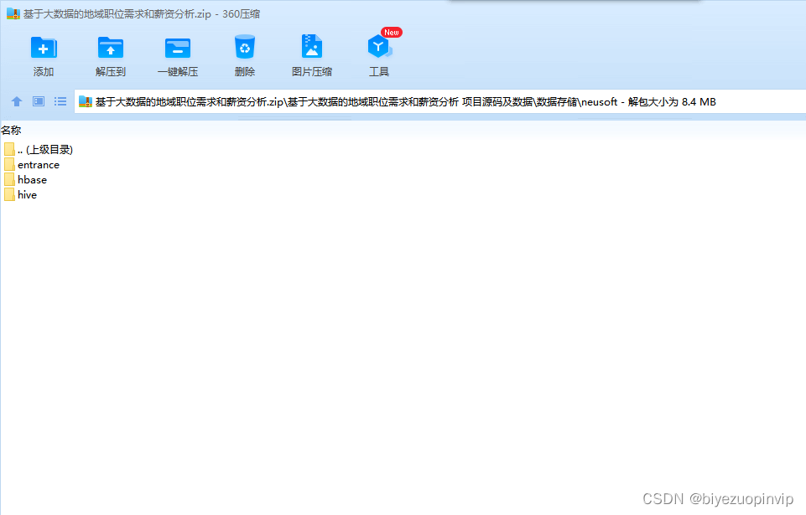Open the entrance folder
Image resolution: width=806 pixels, height=515 pixels.
pos(39,164)
